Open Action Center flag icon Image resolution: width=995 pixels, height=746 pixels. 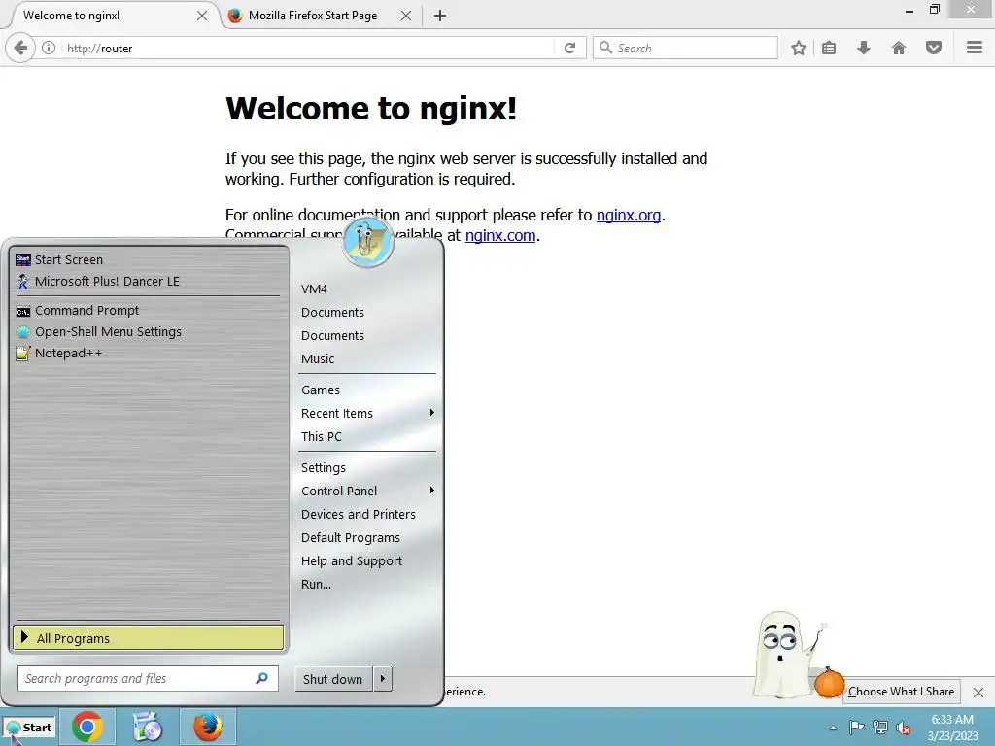coord(856,727)
